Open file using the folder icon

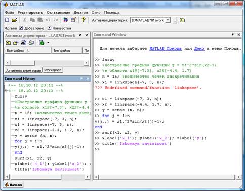(x=15, y=20)
